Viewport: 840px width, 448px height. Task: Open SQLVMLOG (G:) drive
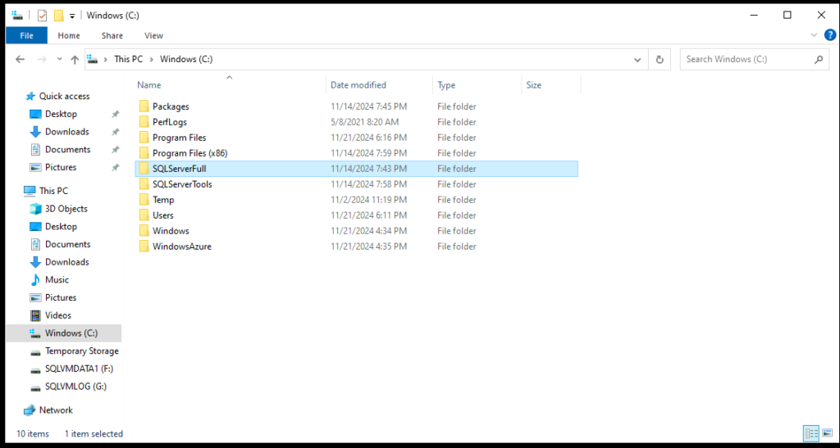(75, 387)
